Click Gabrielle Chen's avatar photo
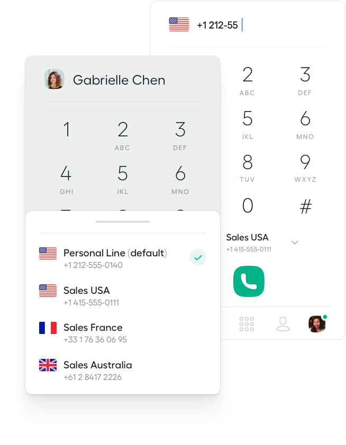The image size is (346, 445). [54, 79]
